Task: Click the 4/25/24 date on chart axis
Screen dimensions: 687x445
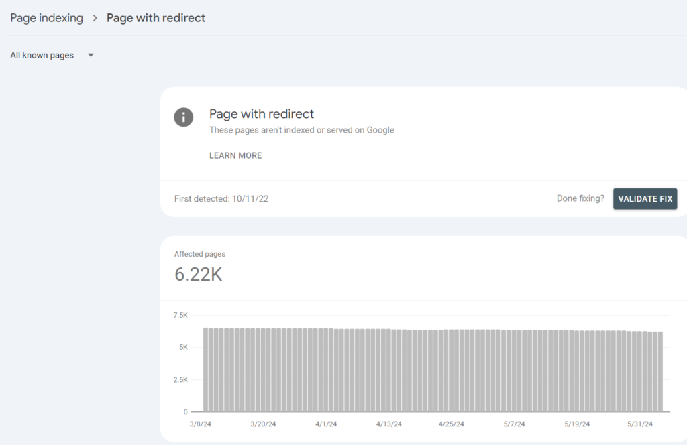Action: tap(452, 424)
